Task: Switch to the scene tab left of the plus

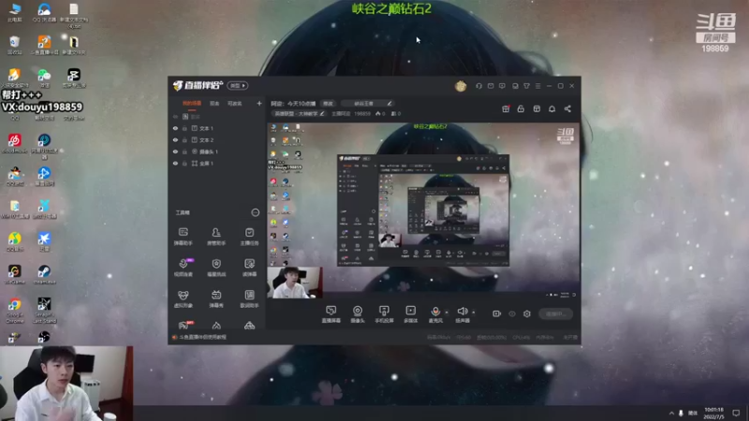Action: [235, 104]
